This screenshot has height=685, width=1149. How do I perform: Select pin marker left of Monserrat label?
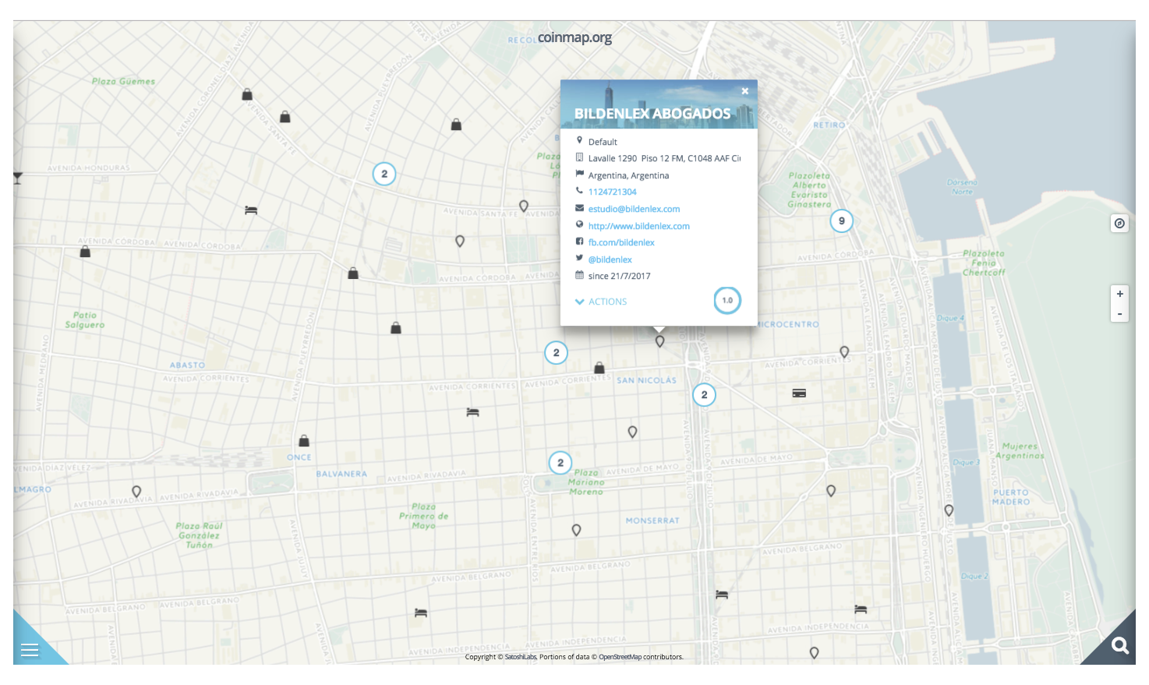576,530
